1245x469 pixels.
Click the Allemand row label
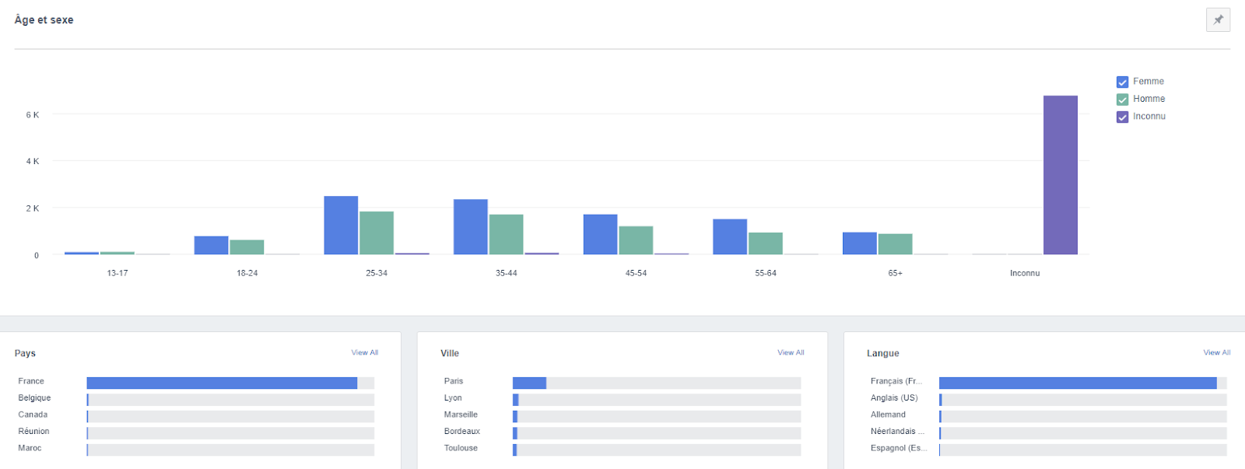888,415
